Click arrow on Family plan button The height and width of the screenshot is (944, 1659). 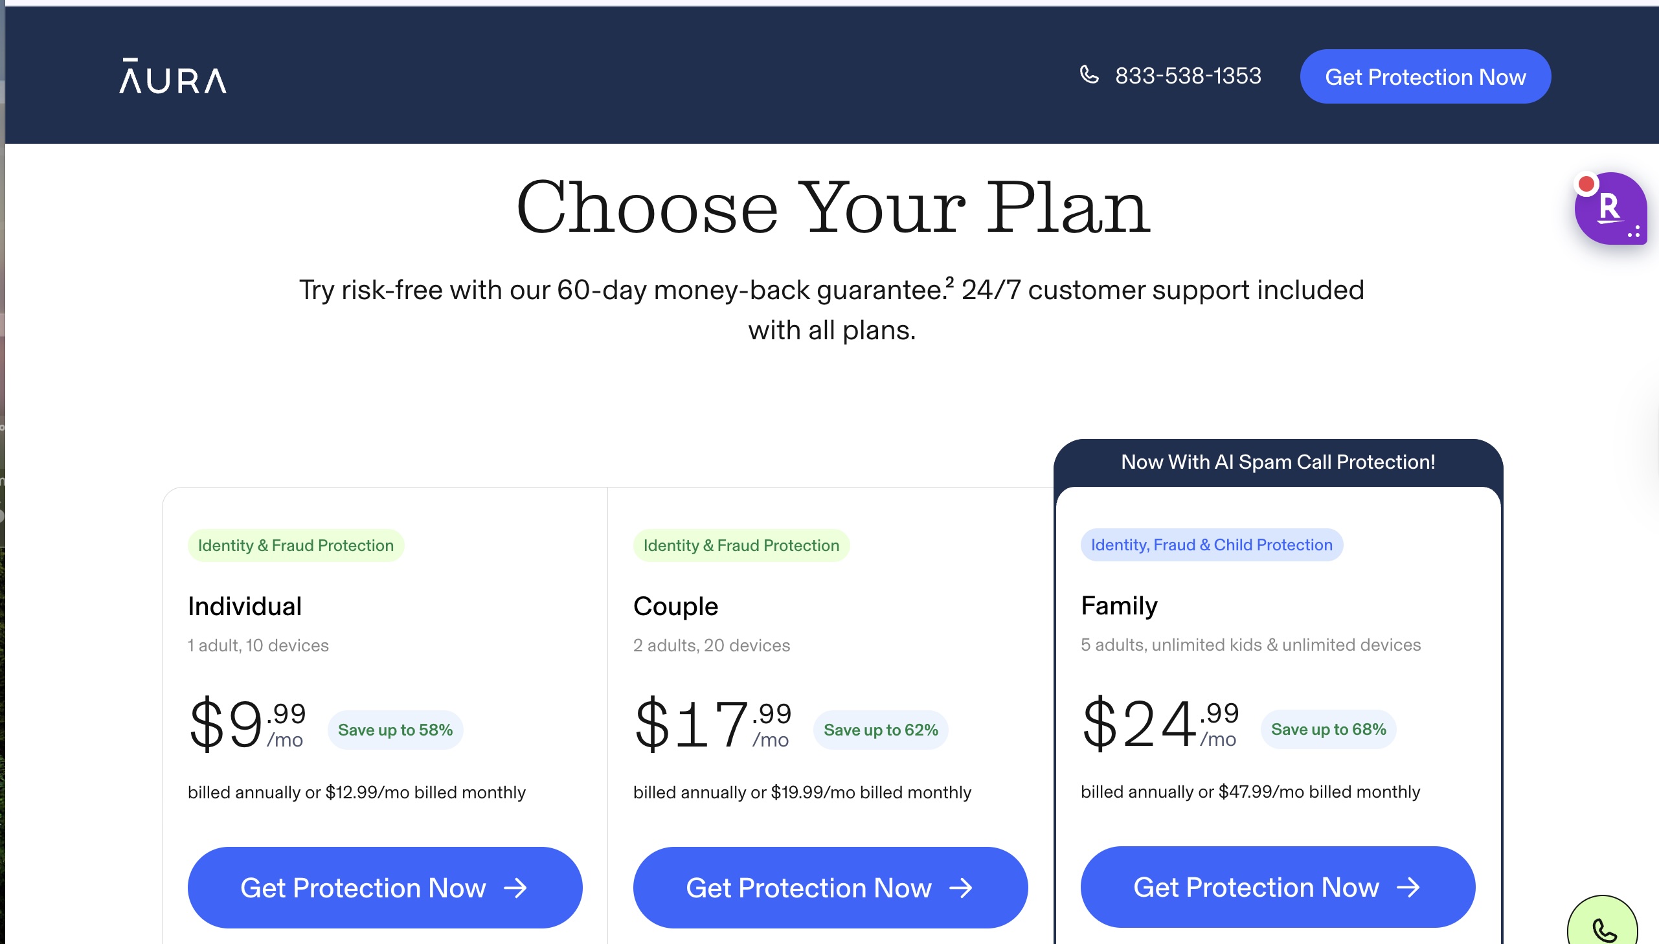pyautogui.click(x=1408, y=887)
